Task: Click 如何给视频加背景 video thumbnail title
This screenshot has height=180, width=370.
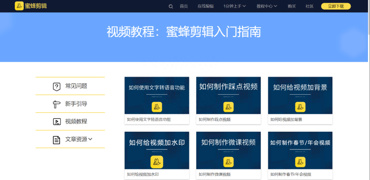Action: (300, 87)
